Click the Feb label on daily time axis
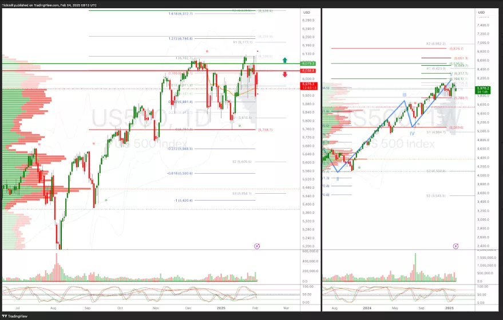The height and width of the screenshot is (320, 503). tap(255, 308)
